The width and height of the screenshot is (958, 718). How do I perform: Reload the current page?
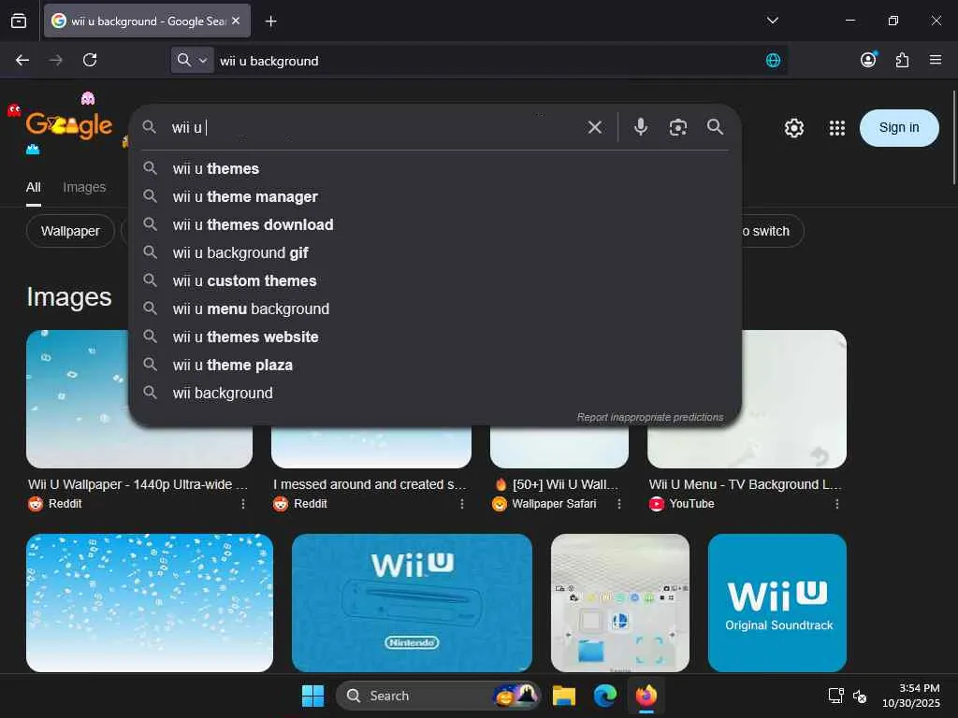(x=90, y=60)
